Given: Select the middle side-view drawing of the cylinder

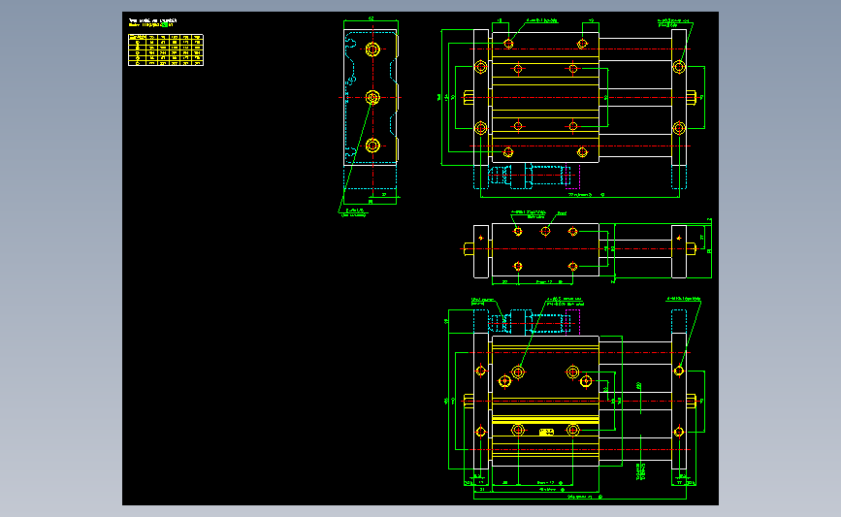Looking at the screenshot, I should [586, 249].
